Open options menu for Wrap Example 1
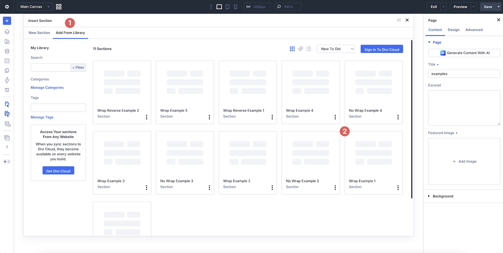503x253 pixels. click(x=398, y=188)
